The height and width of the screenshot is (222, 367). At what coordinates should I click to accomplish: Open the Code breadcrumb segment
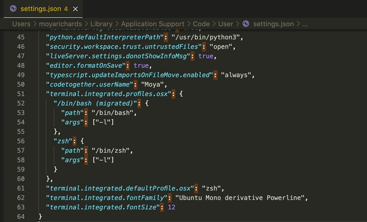coord(201,24)
